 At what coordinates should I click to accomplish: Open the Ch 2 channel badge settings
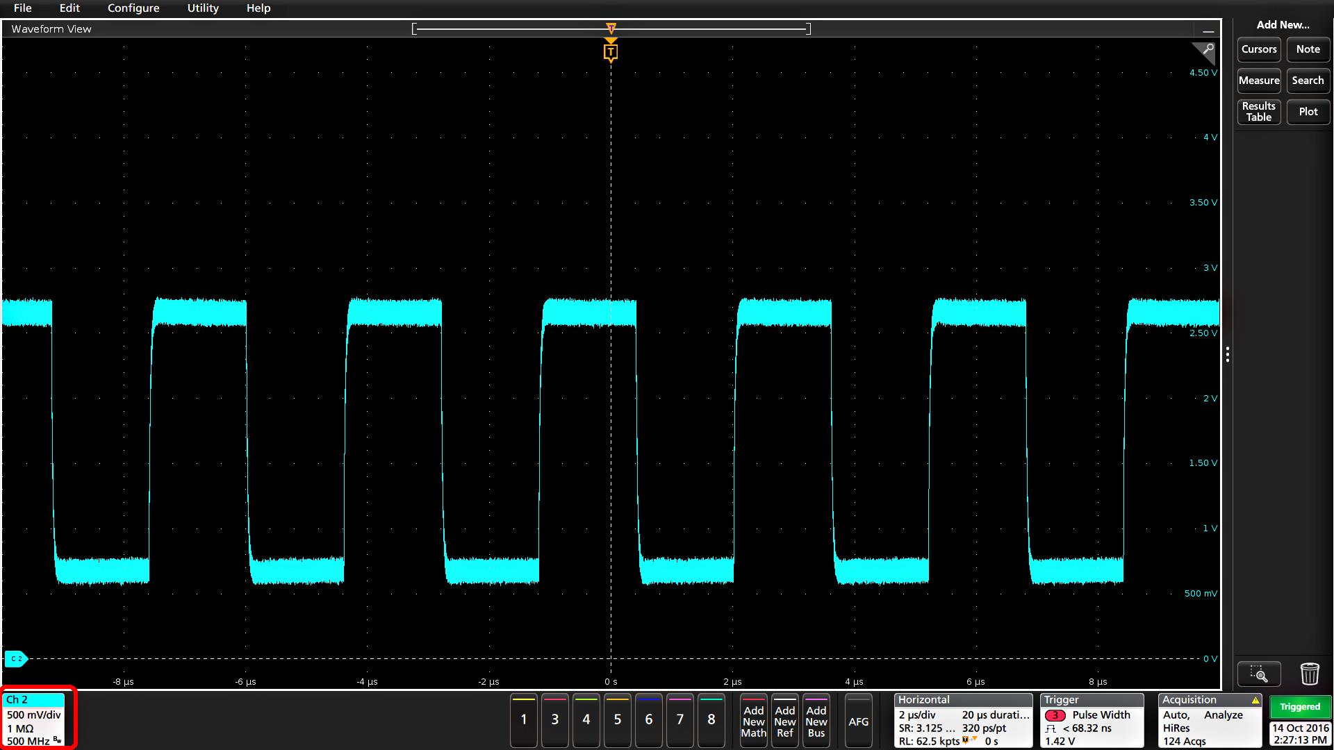click(35, 719)
